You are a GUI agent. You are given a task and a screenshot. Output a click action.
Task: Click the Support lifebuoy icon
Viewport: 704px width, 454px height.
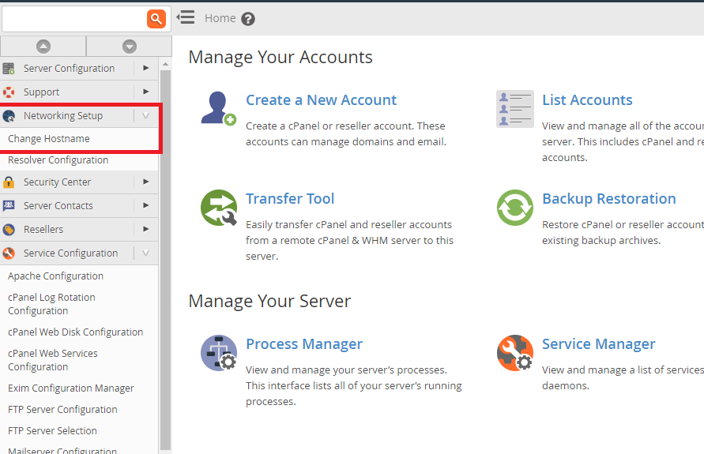point(9,92)
